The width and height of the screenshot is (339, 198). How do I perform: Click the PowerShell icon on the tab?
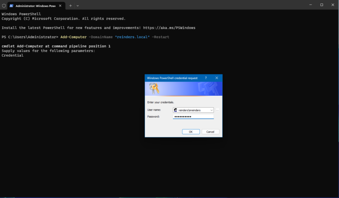click(x=11, y=6)
